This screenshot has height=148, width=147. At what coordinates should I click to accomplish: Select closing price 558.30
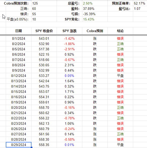(x=44, y=139)
